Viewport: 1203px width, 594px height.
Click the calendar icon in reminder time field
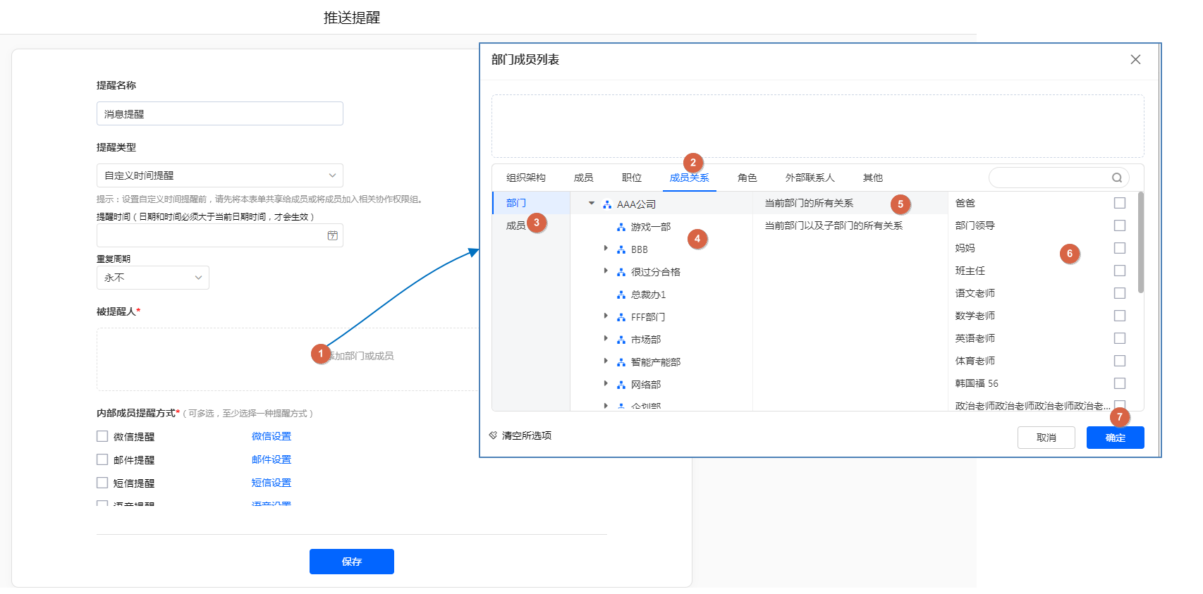(x=332, y=235)
